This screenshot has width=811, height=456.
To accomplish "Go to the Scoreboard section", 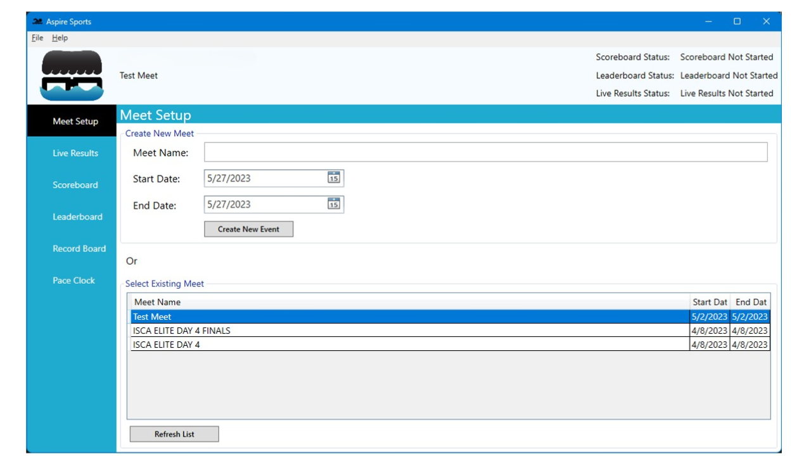I will pos(75,185).
